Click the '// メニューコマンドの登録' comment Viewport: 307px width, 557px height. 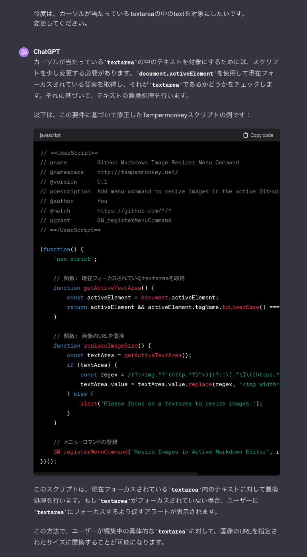86,442
